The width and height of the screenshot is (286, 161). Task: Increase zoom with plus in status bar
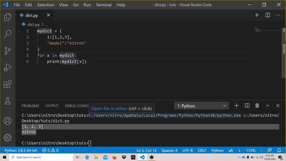pos(240,150)
